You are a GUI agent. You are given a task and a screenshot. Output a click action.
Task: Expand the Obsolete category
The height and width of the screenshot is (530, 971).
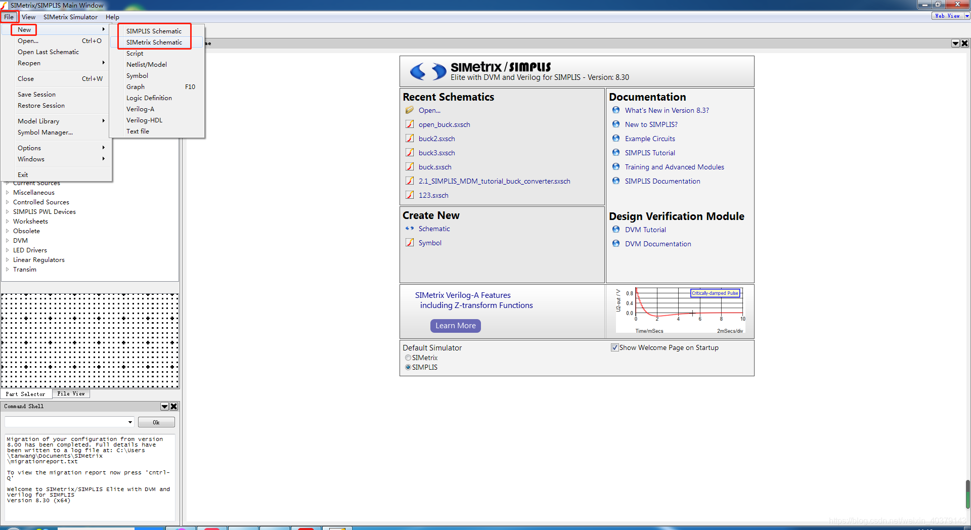pyautogui.click(x=7, y=231)
